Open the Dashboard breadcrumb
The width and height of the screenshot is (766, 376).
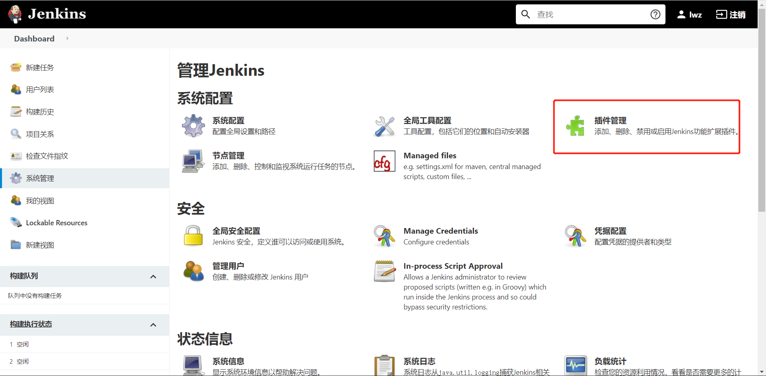point(34,39)
